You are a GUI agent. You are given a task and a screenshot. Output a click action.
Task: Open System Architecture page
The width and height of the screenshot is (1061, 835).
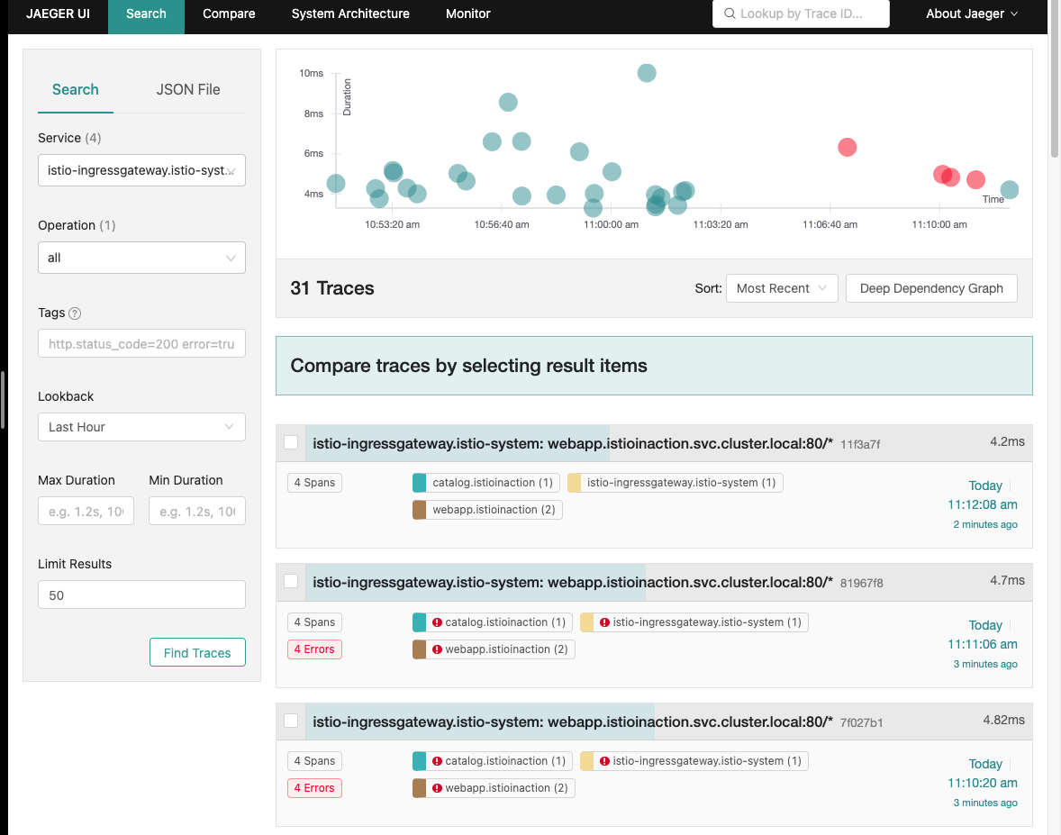[x=350, y=14]
